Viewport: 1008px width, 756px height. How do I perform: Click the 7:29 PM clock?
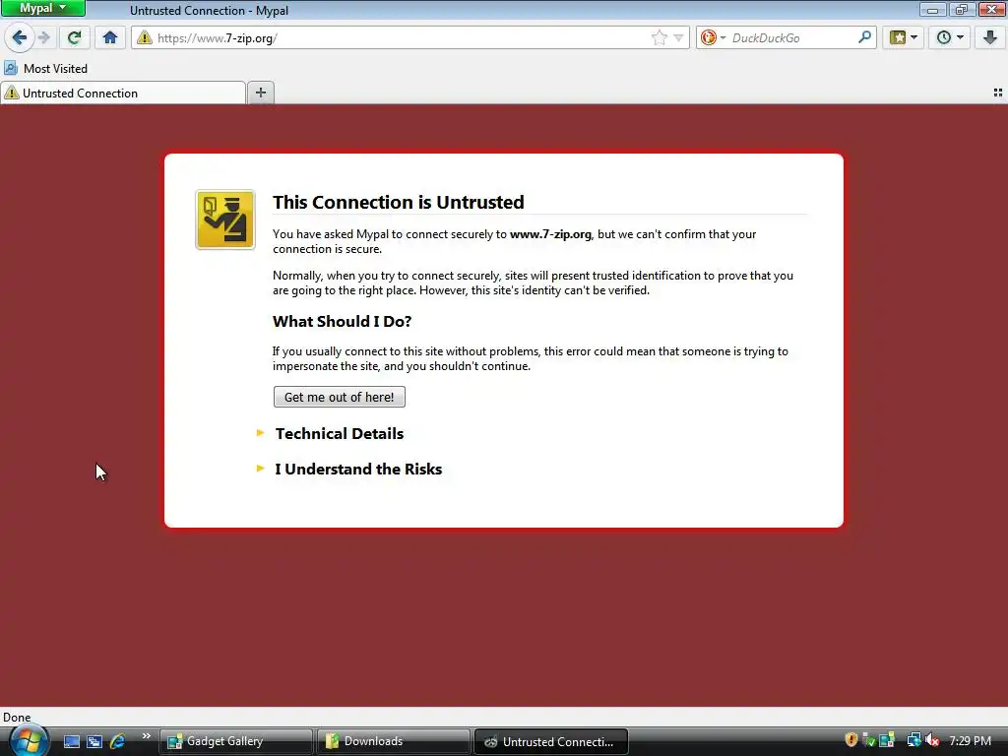pyautogui.click(x=970, y=740)
